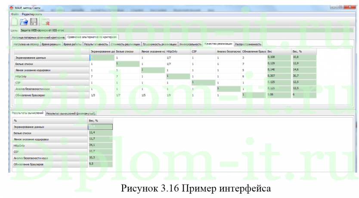Switch to Время работы tab
Viewport: 359px width, 198px height.
pos(72,44)
